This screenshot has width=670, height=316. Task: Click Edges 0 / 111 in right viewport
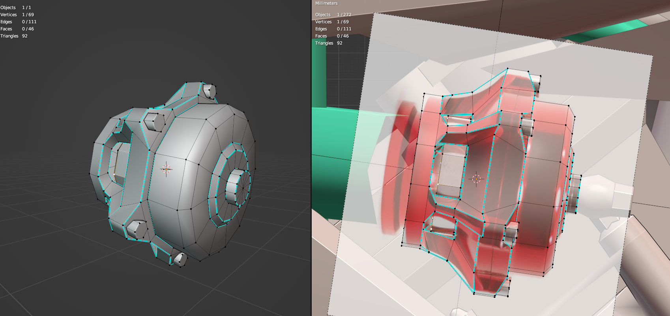(333, 29)
